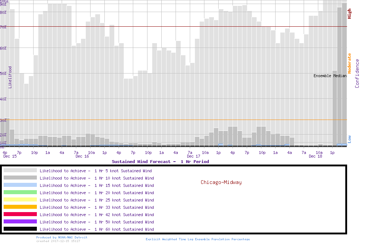Viewport: 365px width, 245px height.
Task: Jump to the Dec 16 date marker
Action: 82,156
